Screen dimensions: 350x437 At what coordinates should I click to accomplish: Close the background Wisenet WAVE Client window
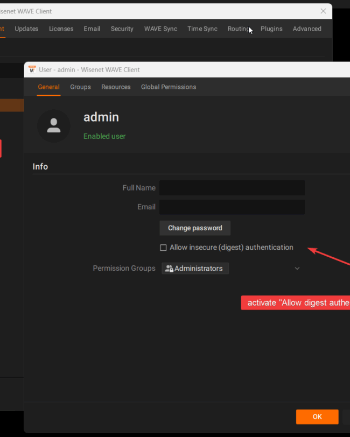[323, 11]
